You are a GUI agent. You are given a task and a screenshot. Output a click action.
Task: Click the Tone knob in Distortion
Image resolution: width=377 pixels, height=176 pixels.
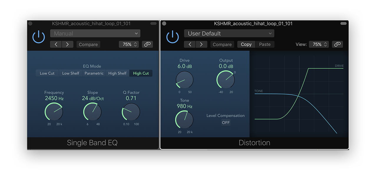185,120
